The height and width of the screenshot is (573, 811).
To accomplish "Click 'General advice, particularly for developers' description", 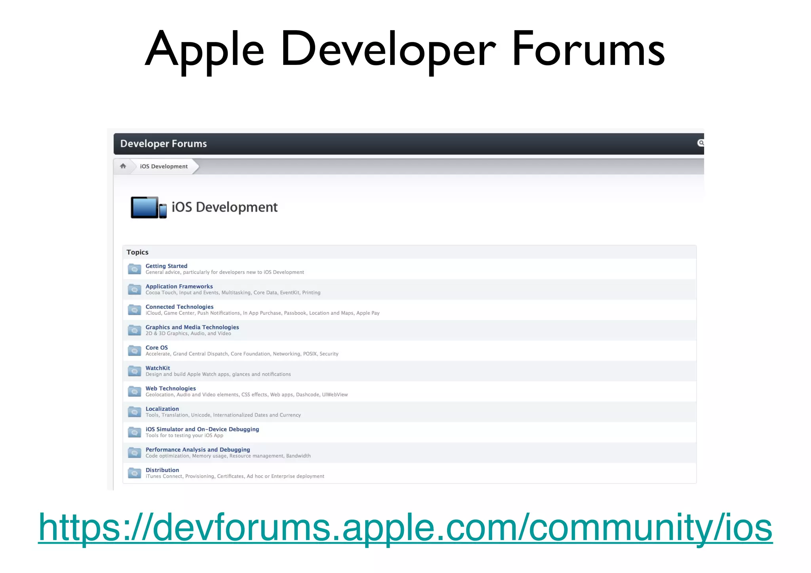I will 225,272.
